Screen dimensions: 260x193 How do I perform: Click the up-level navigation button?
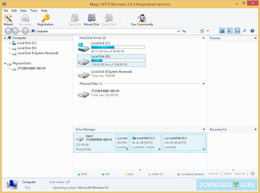click(25, 31)
